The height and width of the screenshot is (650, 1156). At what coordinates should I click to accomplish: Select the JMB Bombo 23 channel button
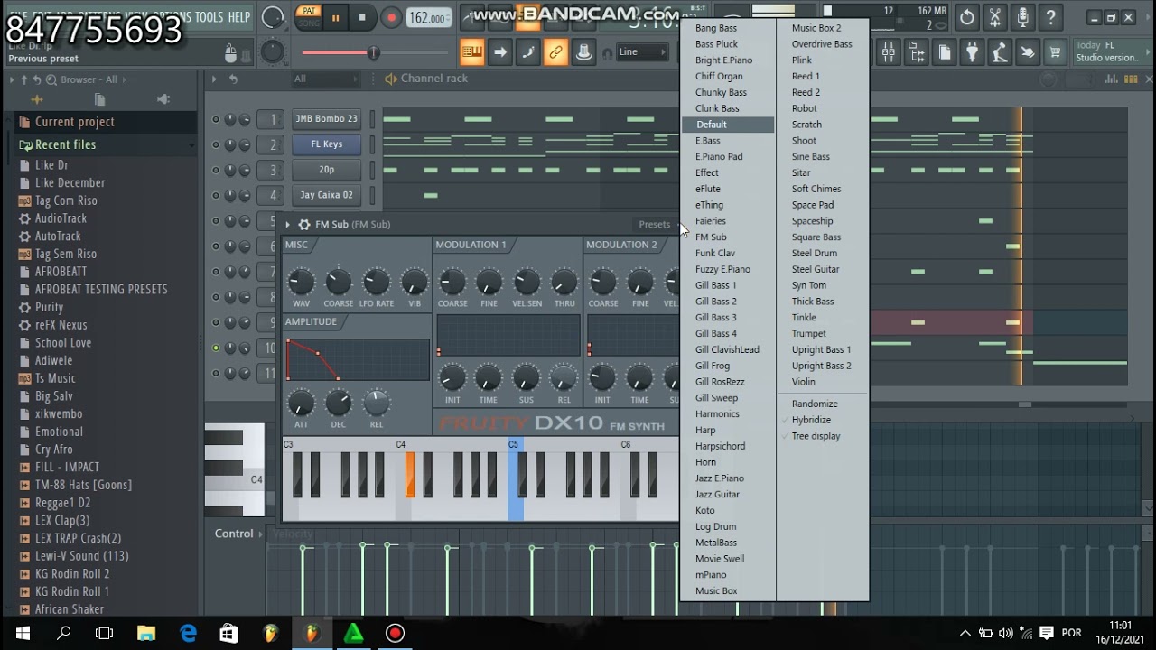pos(326,118)
